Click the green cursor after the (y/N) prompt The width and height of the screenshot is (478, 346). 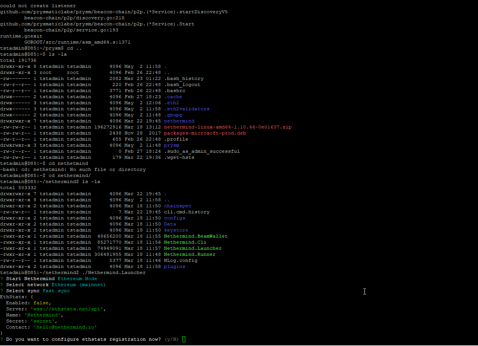click(184, 339)
